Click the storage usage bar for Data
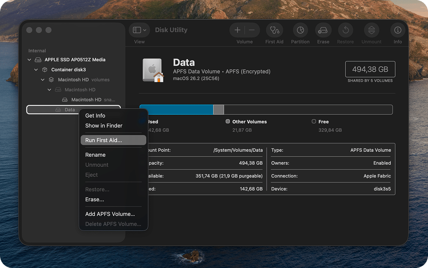The width and height of the screenshot is (428, 268). 266,110
